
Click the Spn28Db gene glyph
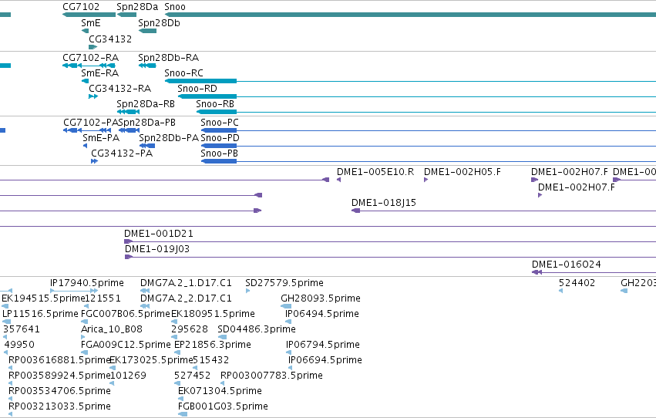pos(148,31)
